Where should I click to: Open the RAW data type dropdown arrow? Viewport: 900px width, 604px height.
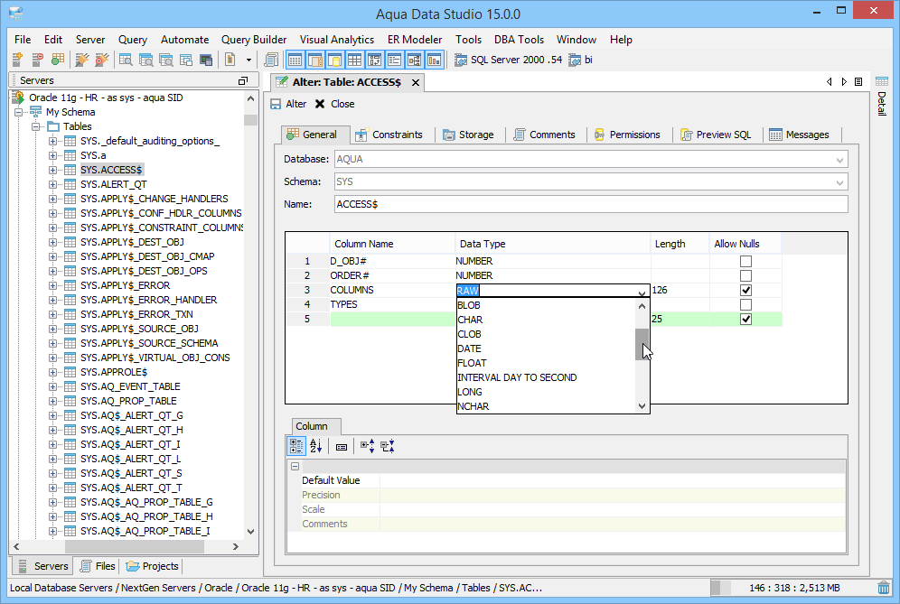point(642,292)
